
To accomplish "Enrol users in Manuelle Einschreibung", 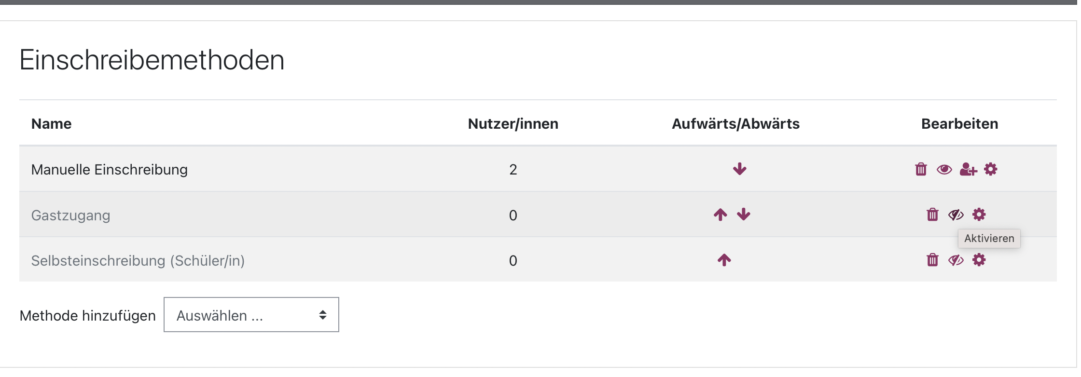I will [x=968, y=170].
